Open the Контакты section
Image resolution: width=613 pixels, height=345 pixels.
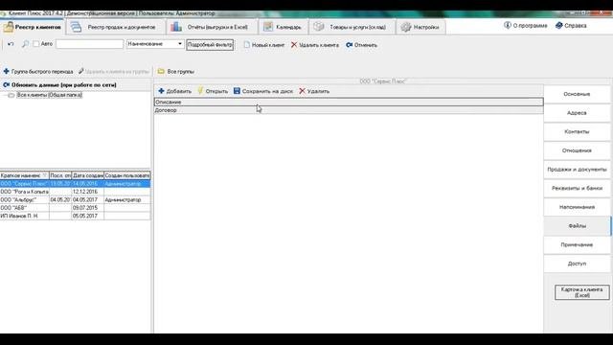coord(577,132)
